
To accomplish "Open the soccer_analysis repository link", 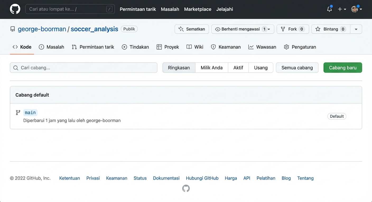I will coord(94,29).
